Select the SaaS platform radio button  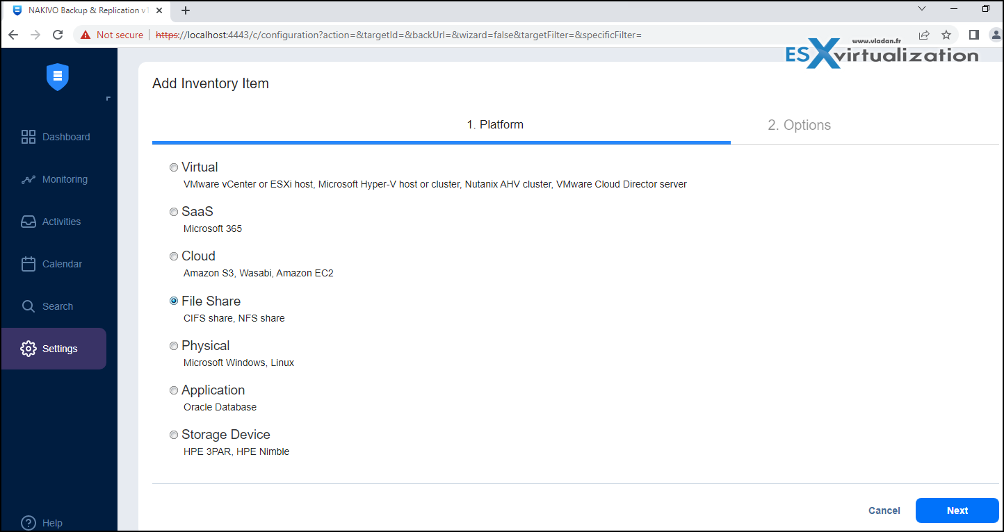click(174, 212)
